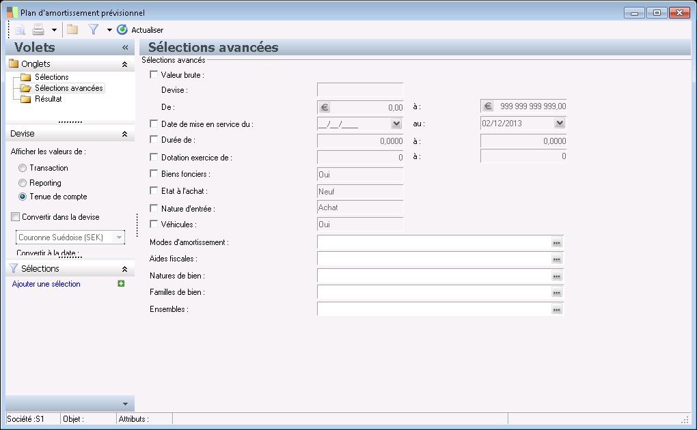This screenshot has height=430, width=697.
Task: Select the Transaction radio button
Action: (23, 168)
